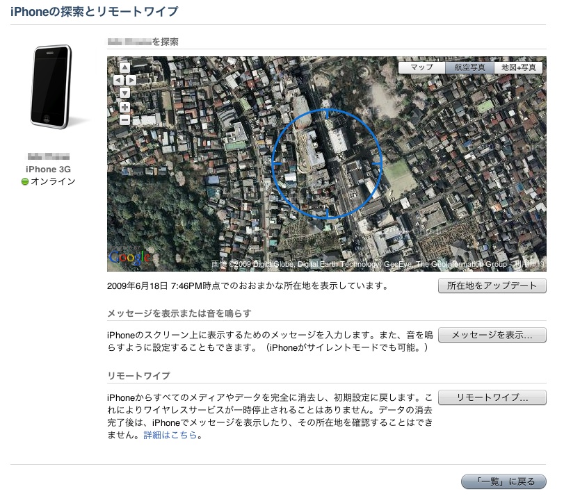The image size is (564, 503).
Task: Pan the map up with the arrow
Action: (x=124, y=67)
